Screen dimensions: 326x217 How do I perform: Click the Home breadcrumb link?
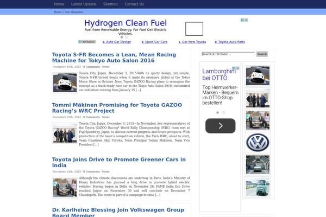tap(58, 12)
